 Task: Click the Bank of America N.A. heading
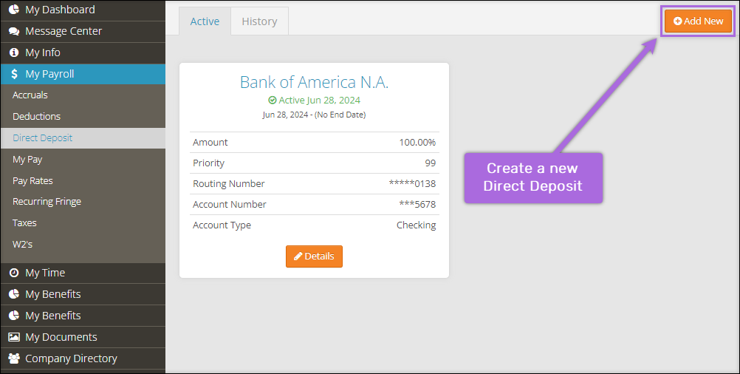coord(314,82)
